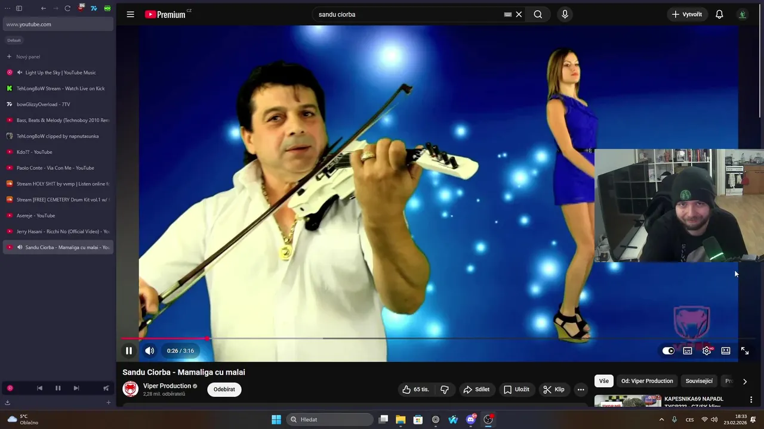The width and height of the screenshot is (764, 429).
Task: Toggle mute in the sidebar media control
Action: click(106, 388)
